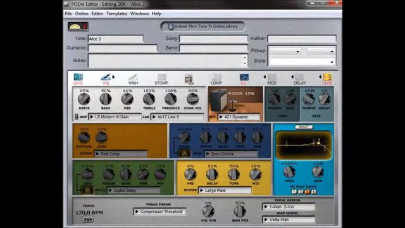Open the Windows menu
Viewport: 405px width, 228px height.
(139, 14)
